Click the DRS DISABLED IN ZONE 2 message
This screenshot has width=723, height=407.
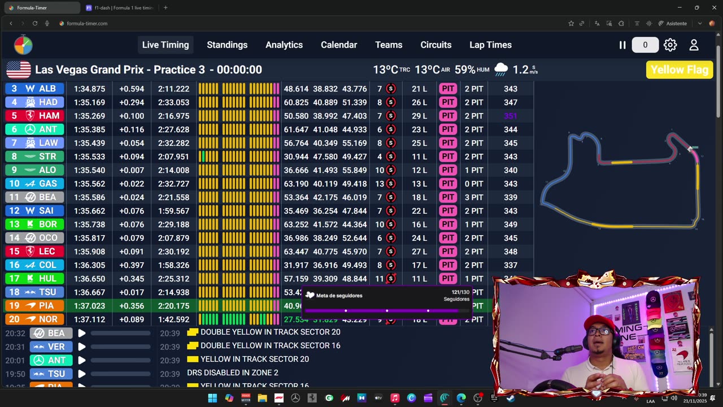coord(233,373)
